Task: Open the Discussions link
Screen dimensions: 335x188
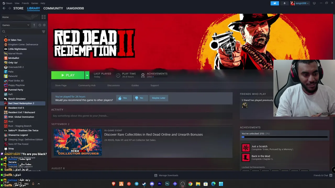Action: tap(114, 85)
